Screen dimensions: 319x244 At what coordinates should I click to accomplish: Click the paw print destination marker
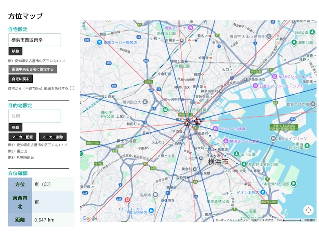point(198,121)
